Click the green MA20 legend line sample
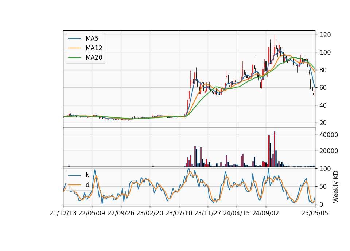350x251 pixels. click(x=74, y=57)
